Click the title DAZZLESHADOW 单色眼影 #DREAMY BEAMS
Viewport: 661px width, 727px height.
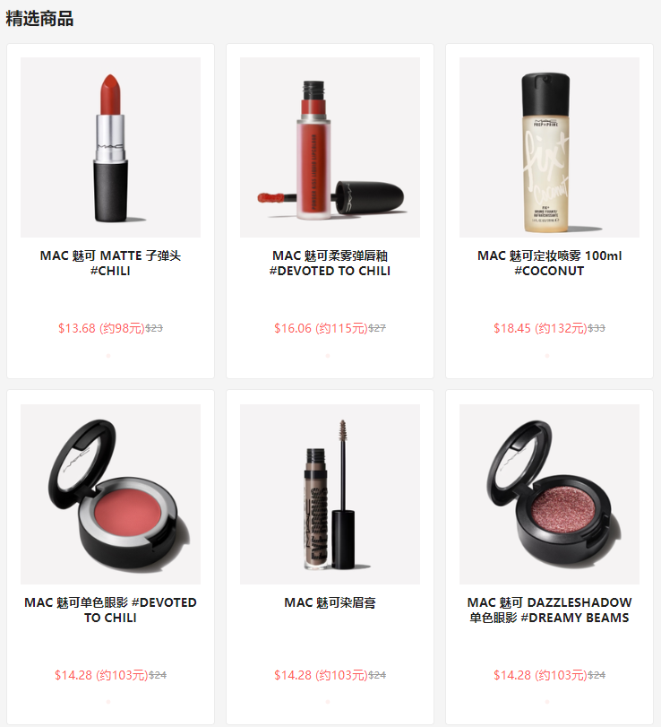coord(549,610)
